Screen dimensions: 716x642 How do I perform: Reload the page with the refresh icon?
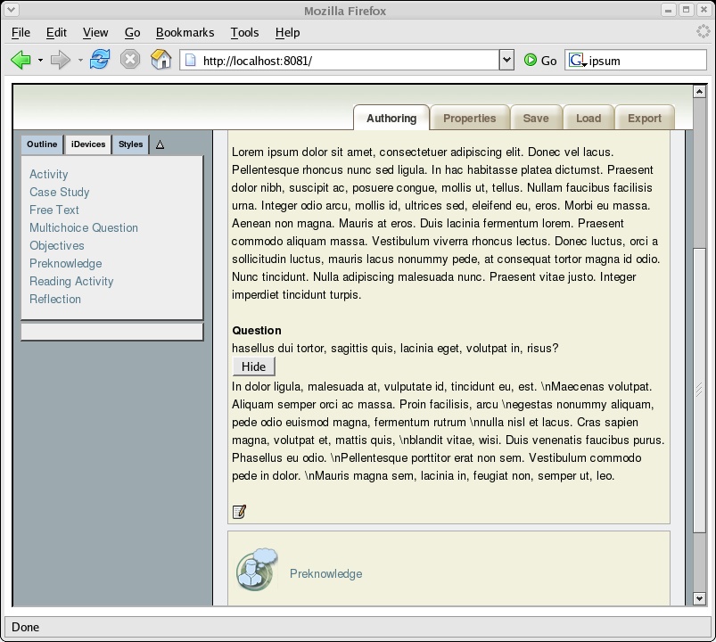pos(100,60)
